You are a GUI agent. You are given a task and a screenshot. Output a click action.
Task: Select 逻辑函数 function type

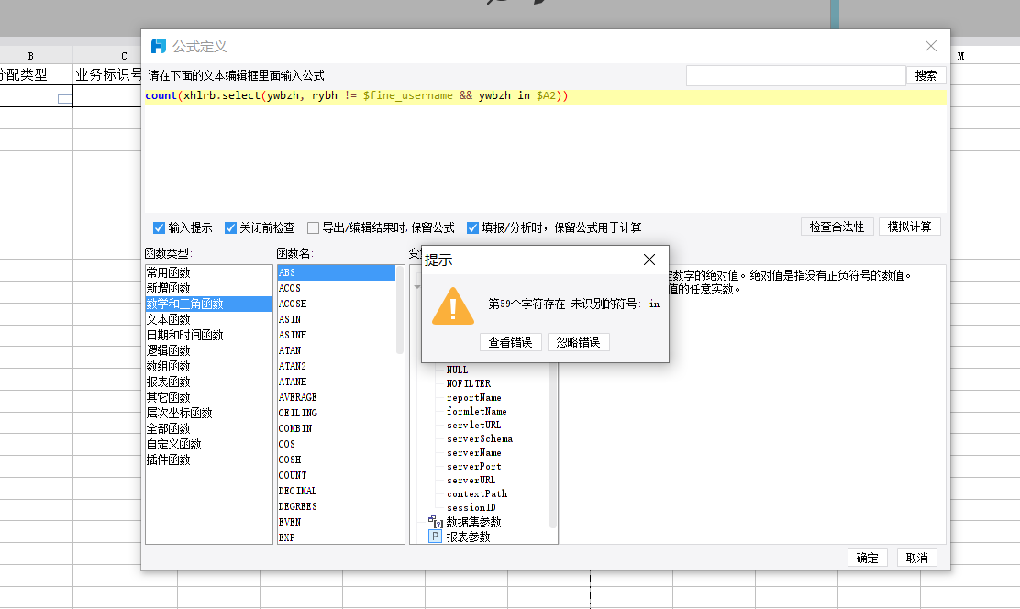click(209, 350)
